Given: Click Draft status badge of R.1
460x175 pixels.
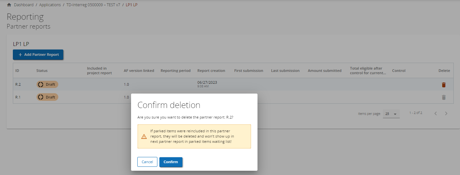Looking at the screenshot, I should [x=47, y=97].
